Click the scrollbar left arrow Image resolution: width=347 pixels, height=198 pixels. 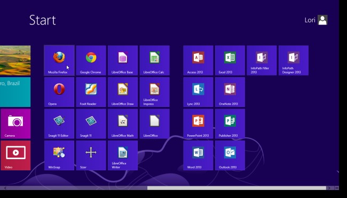tap(5, 188)
